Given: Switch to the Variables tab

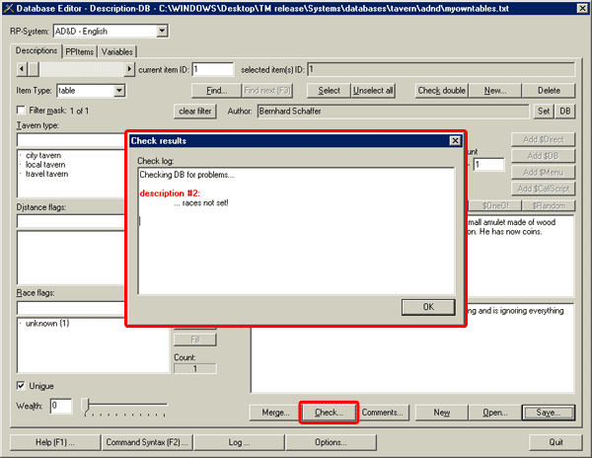Looking at the screenshot, I should (117, 51).
